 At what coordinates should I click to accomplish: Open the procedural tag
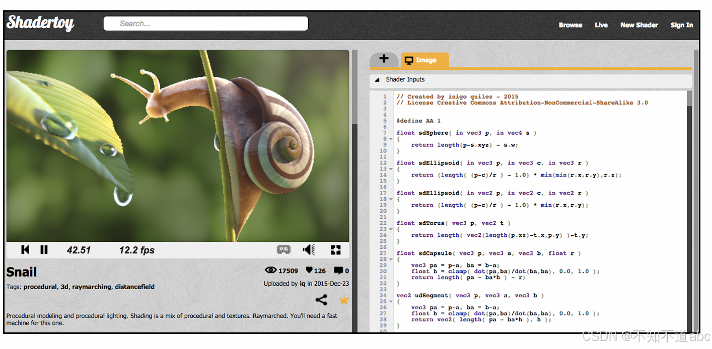click(x=40, y=287)
